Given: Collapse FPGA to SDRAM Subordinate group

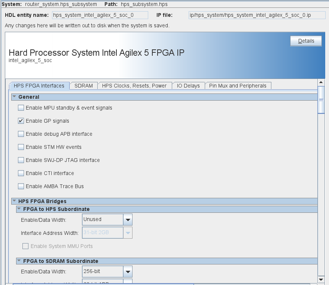Looking at the screenshot, I should [19, 261].
